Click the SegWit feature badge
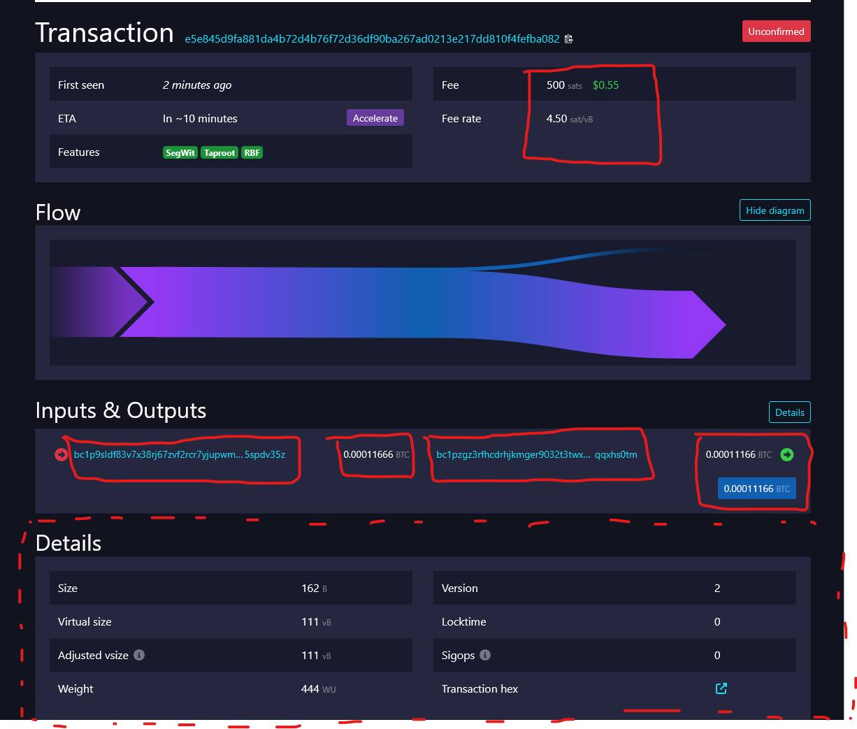Viewport: 857px width, 729px height. point(180,153)
